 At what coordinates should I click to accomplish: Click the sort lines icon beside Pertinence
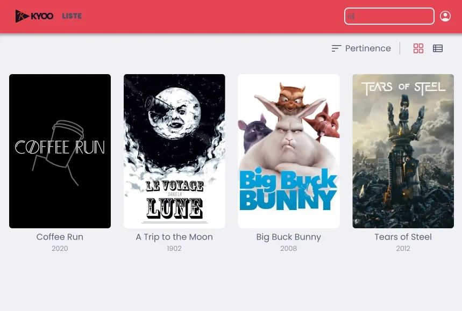click(337, 48)
